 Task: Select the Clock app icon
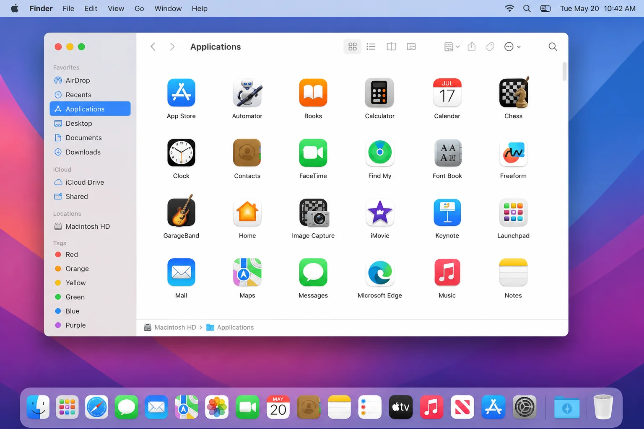[181, 153]
